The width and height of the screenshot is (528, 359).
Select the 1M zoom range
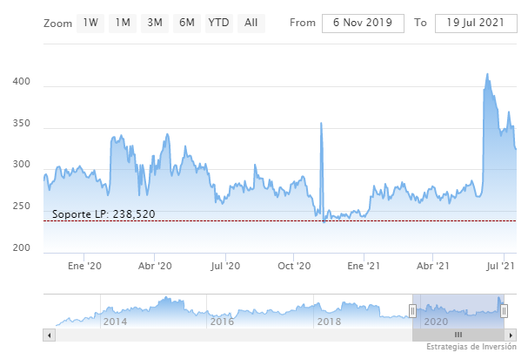click(x=123, y=23)
